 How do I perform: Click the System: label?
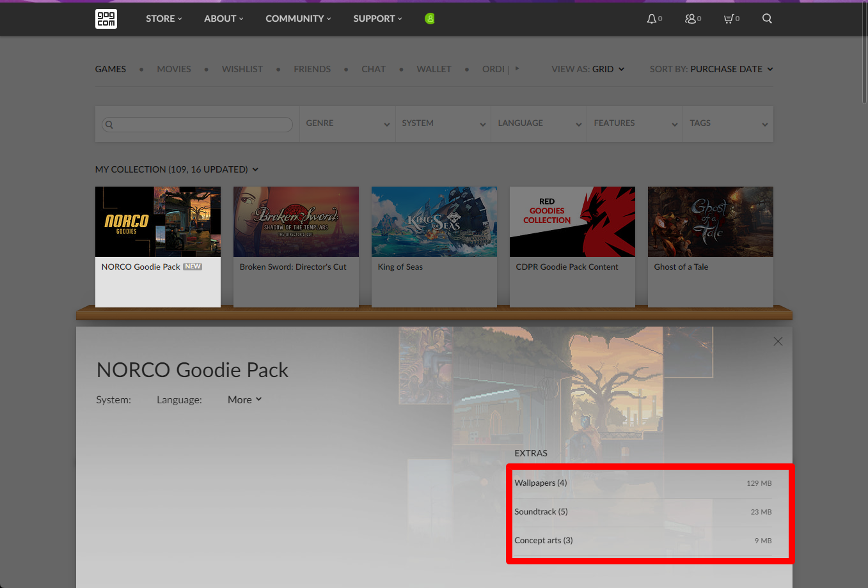(114, 400)
